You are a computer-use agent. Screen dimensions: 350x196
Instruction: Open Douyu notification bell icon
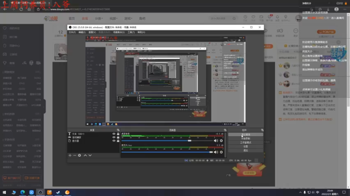pyautogui.click(x=277, y=18)
